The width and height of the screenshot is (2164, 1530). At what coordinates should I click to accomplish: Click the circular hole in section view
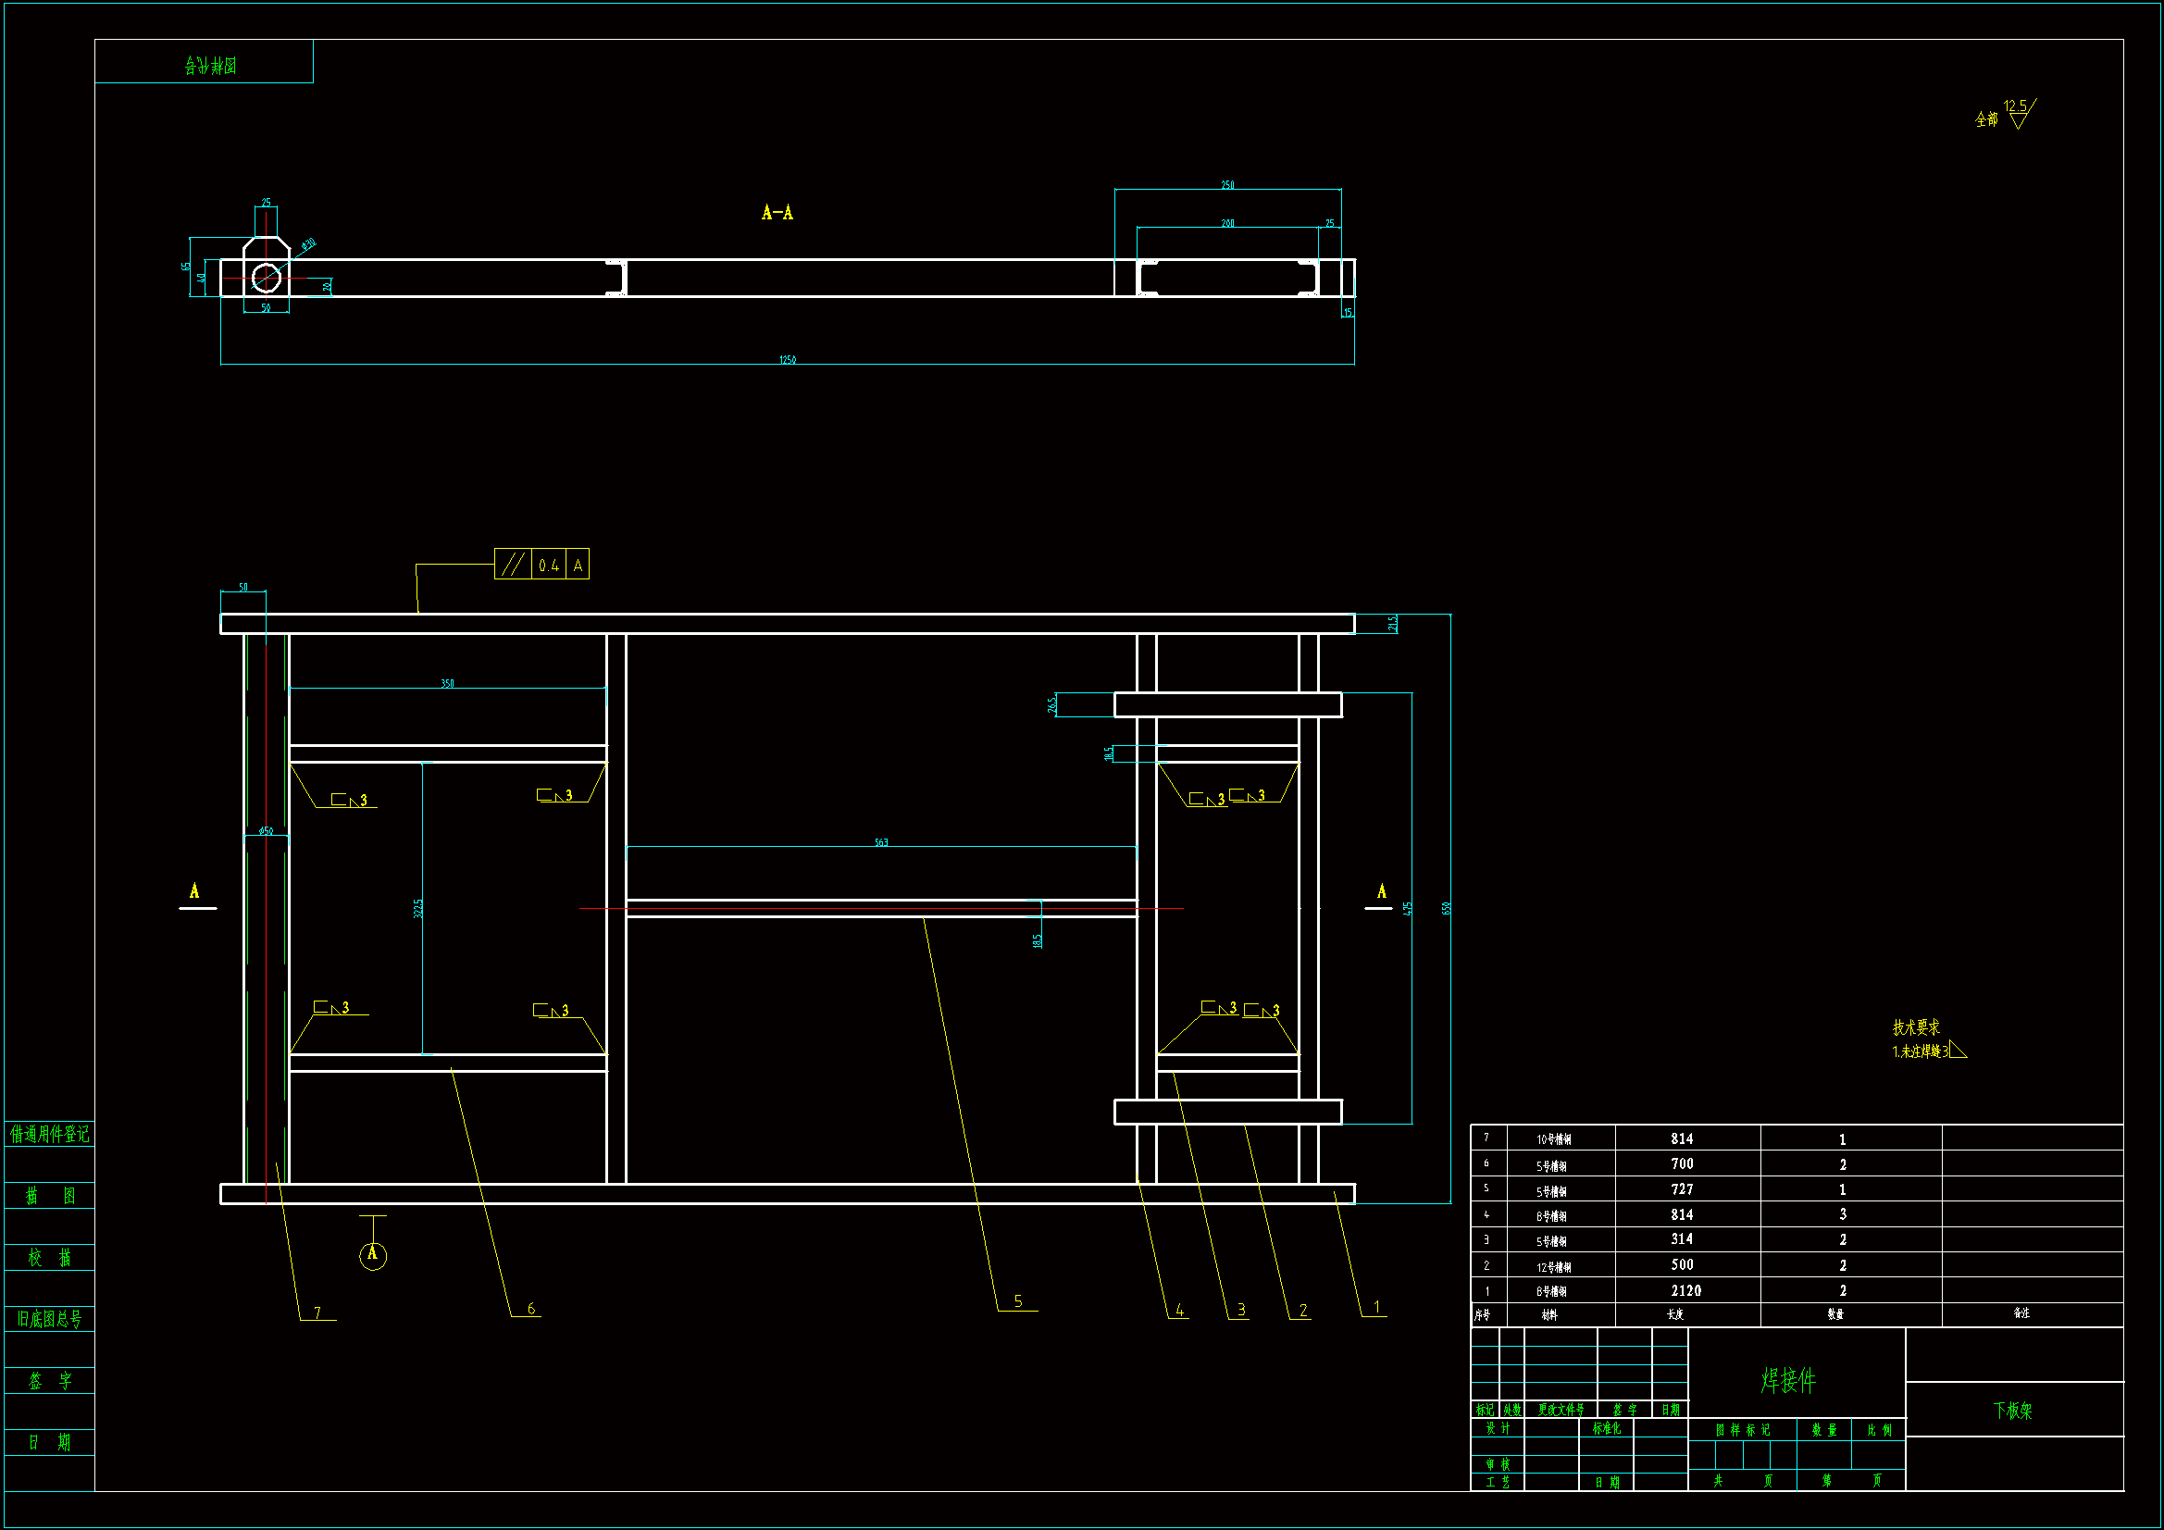(267, 278)
